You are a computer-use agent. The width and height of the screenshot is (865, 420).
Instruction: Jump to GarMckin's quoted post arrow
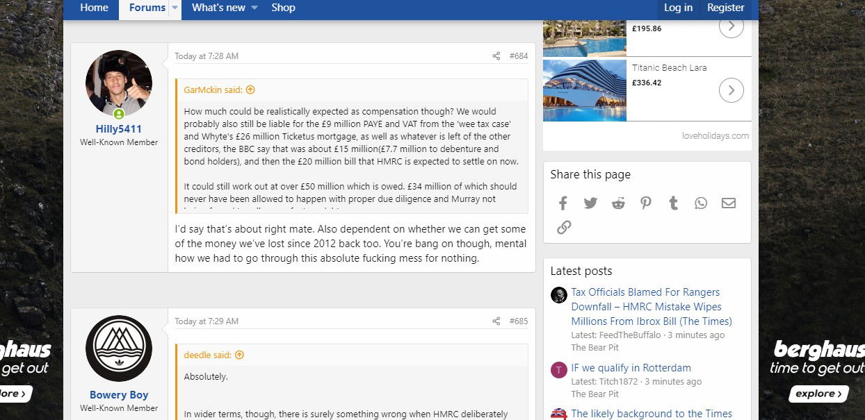(250, 90)
